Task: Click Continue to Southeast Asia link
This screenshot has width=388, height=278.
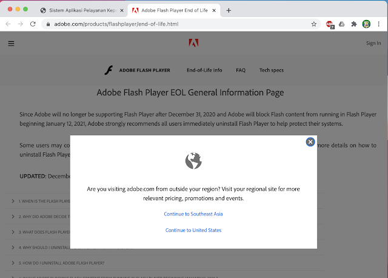Action: (x=193, y=214)
